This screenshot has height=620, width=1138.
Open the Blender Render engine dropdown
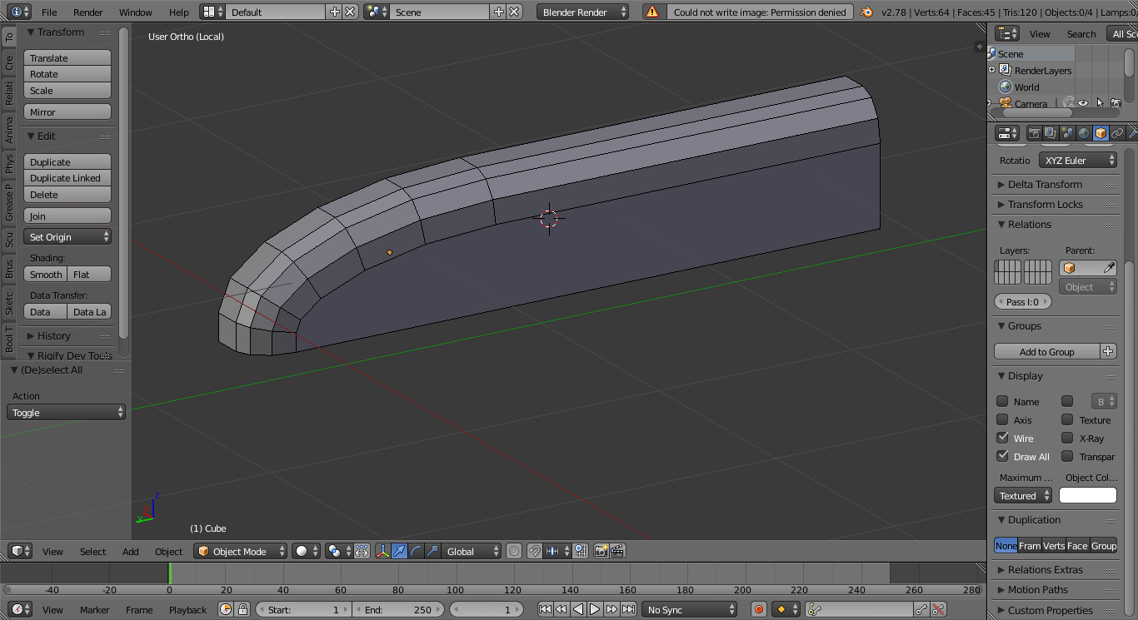coord(583,12)
